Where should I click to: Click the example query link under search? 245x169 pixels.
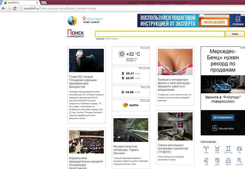[x=112, y=39]
